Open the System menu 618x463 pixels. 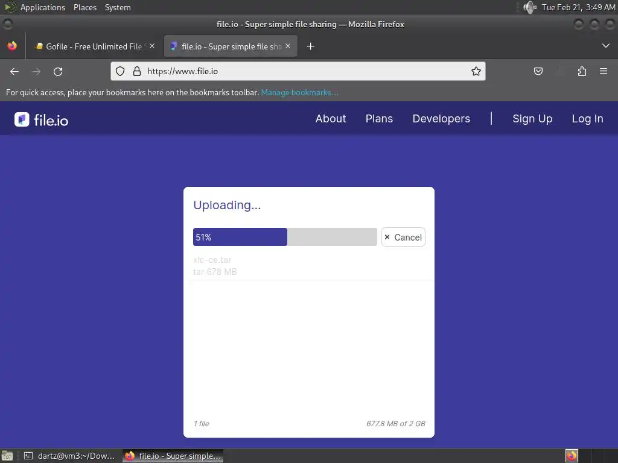pyautogui.click(x=118, y=7)
